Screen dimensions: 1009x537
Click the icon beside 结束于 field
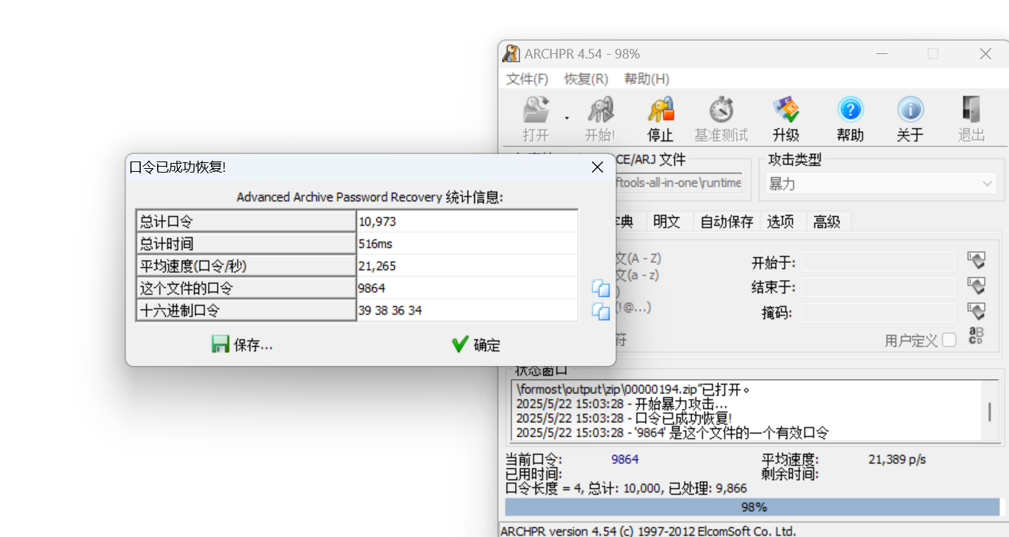(976, 286)
